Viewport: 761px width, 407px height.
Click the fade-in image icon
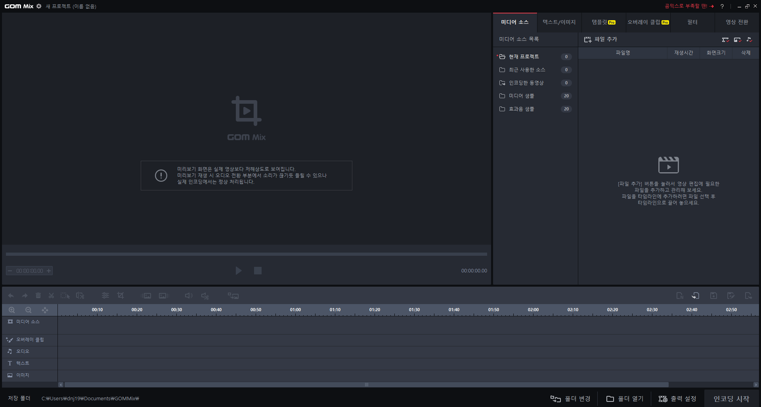tap(146, 296)
